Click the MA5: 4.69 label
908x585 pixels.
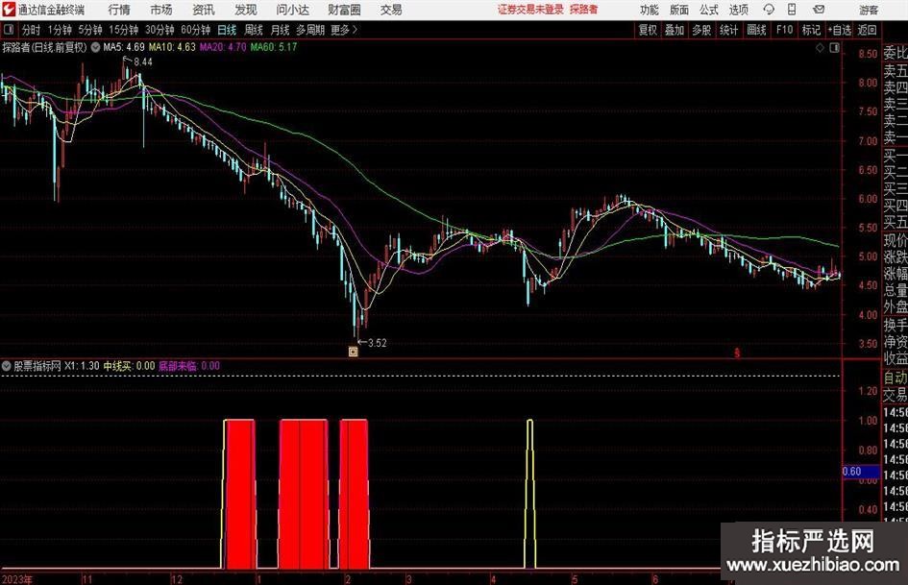pyautogui.click(x=124, y=47)
